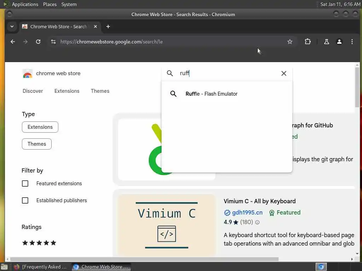Expand the tab search dropdown arrow

12,26
